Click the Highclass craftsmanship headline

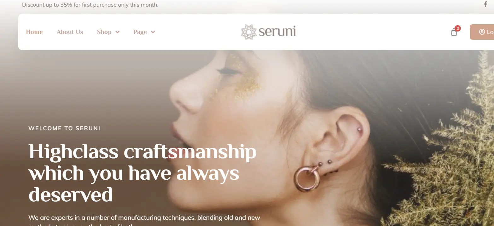coord(142,173)
